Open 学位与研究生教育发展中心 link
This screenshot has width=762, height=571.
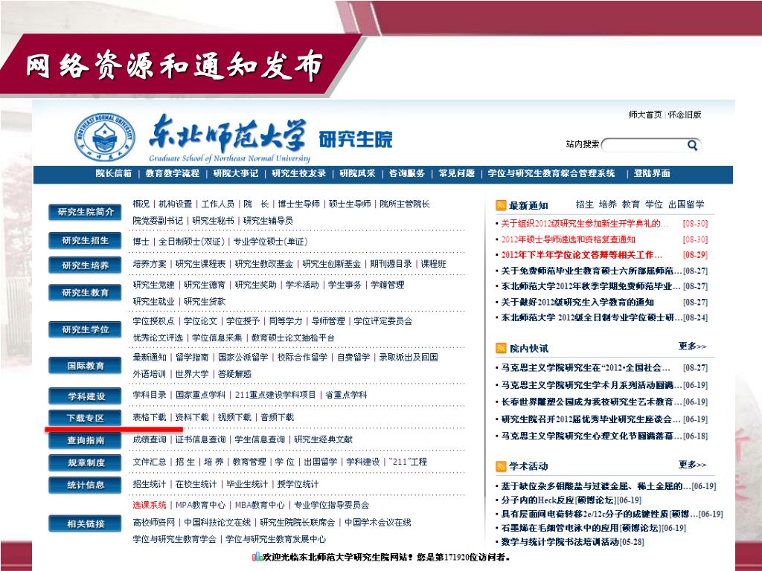[275, 539]
